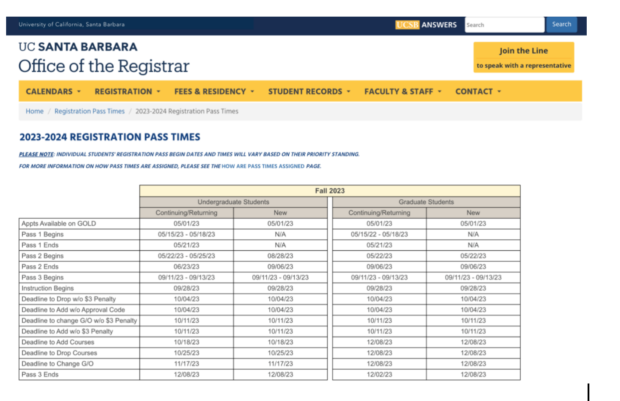620x401 pixels.
Task: Expand the CONTACT menu
Action: (478, 91)
